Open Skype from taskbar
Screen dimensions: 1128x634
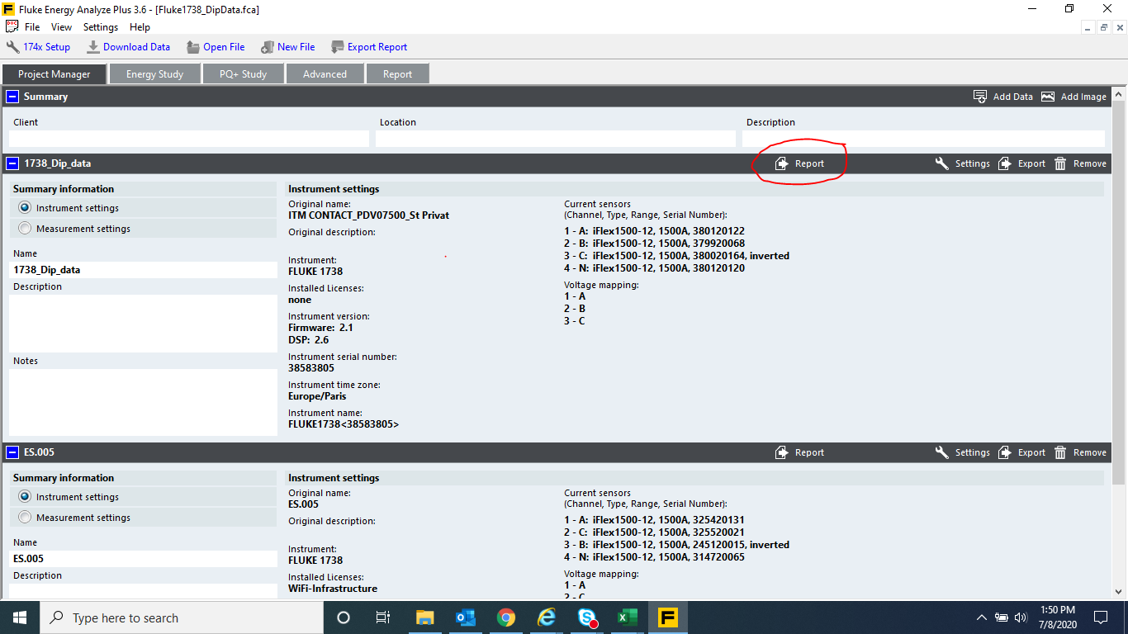point(587,617)
